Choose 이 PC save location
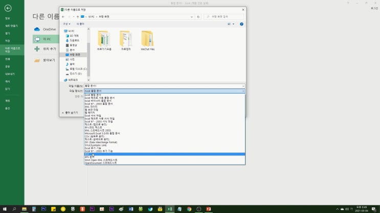 click(46, 39)
